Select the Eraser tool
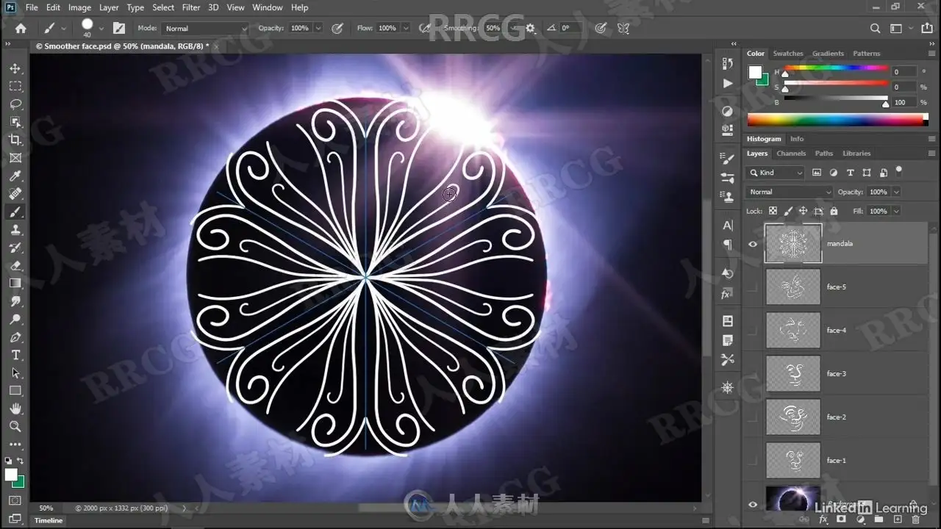 15,265
